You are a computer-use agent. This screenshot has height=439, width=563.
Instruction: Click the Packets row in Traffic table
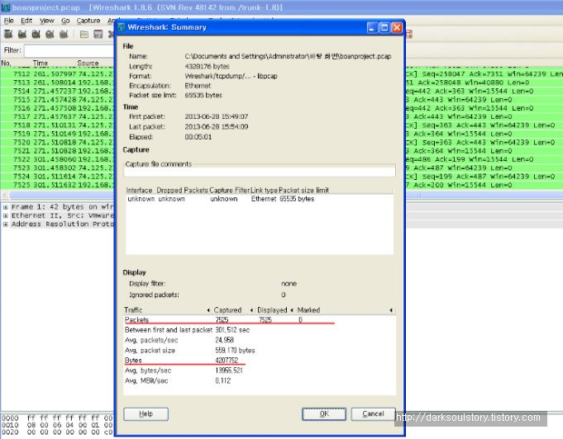pos(260,319)
